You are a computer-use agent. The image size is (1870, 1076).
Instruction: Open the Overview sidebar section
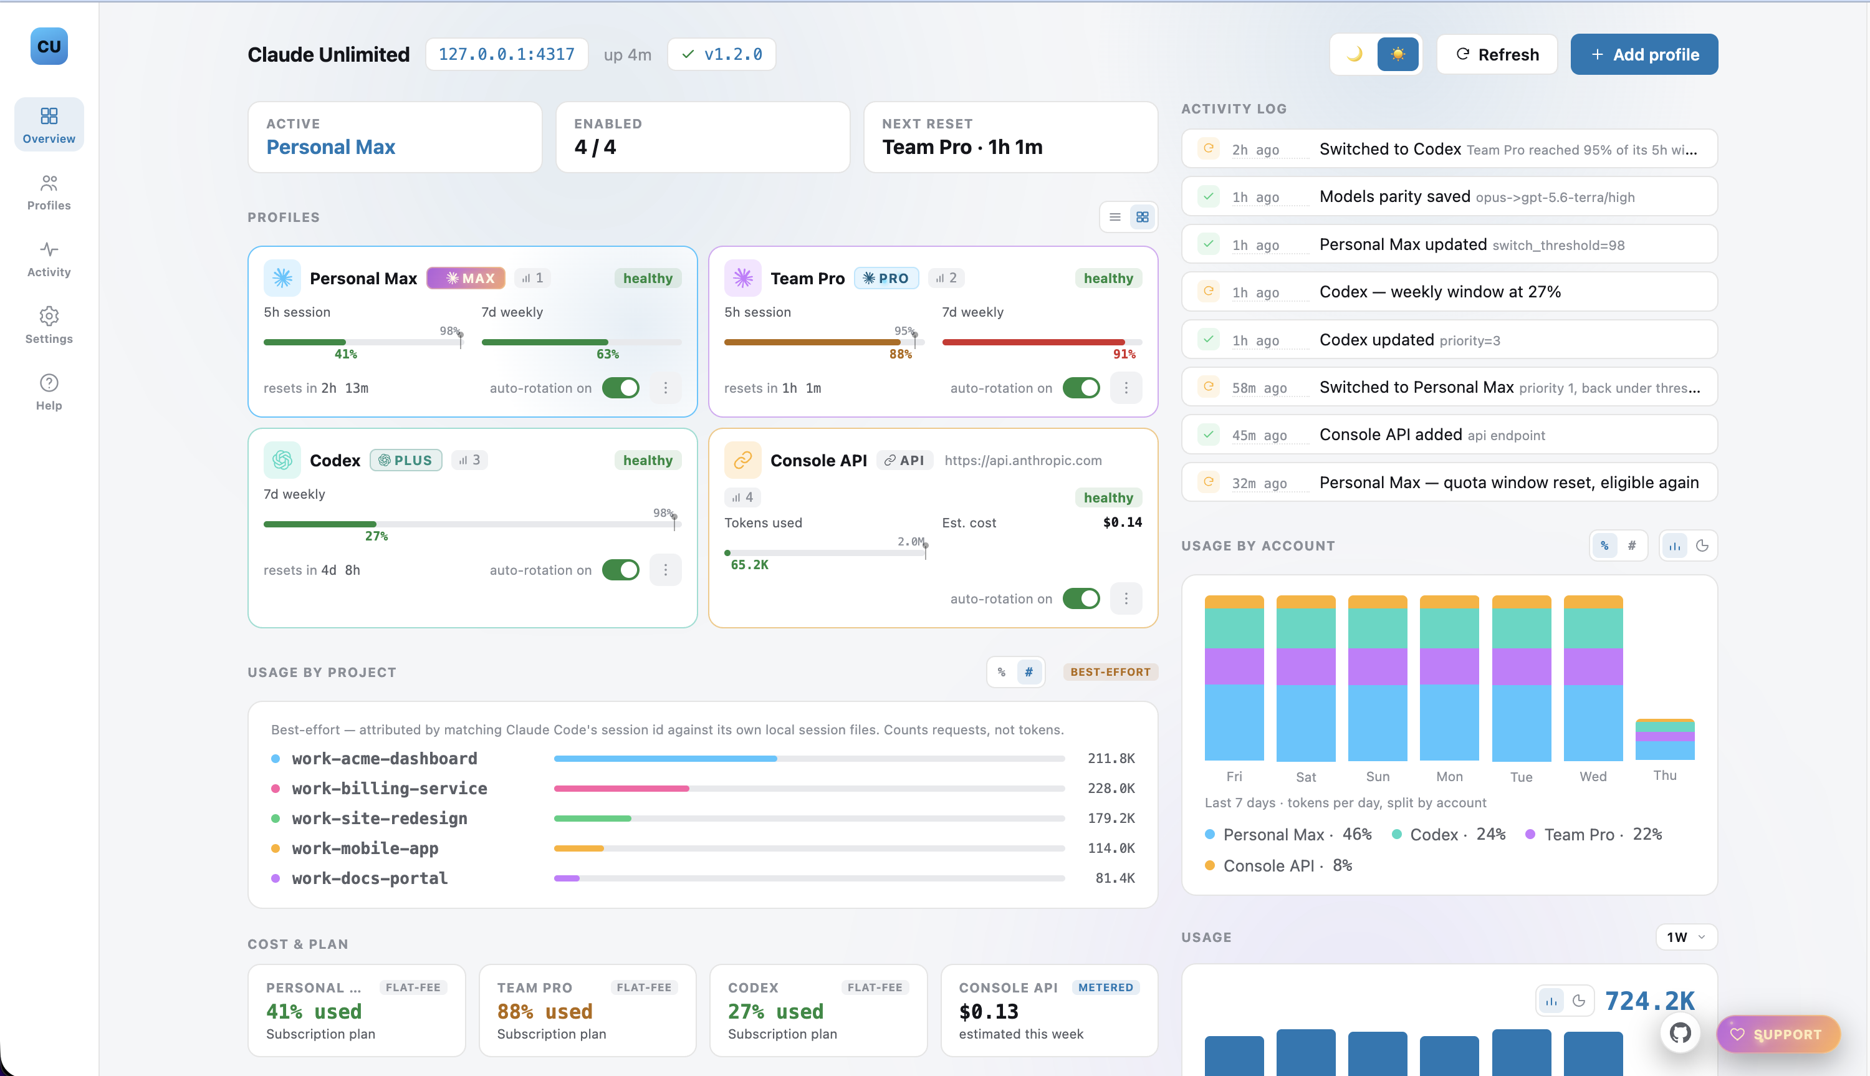pyautogui.click(x=49, y=124)
